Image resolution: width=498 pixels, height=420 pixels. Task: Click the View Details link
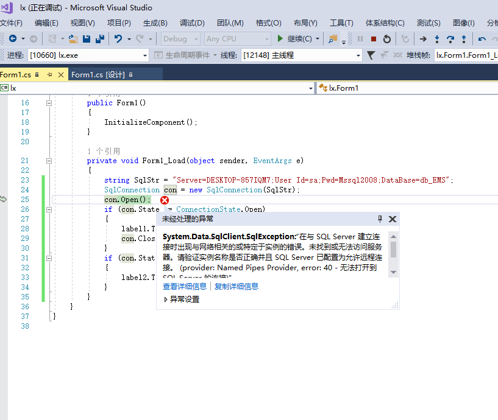(185, 287)
